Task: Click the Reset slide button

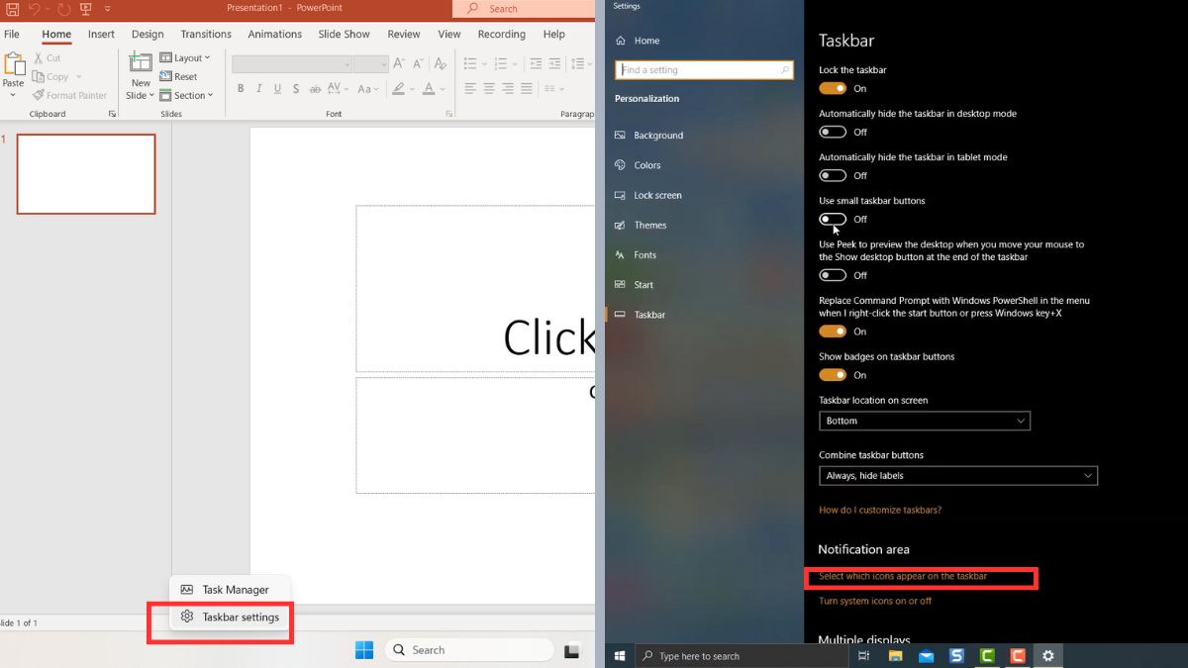Action: (178, 77)
